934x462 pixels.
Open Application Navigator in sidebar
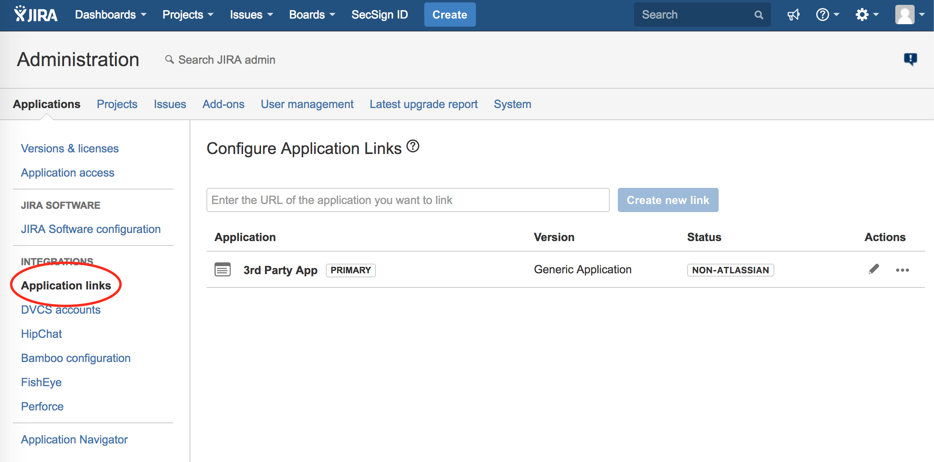[x=74, y=439]
